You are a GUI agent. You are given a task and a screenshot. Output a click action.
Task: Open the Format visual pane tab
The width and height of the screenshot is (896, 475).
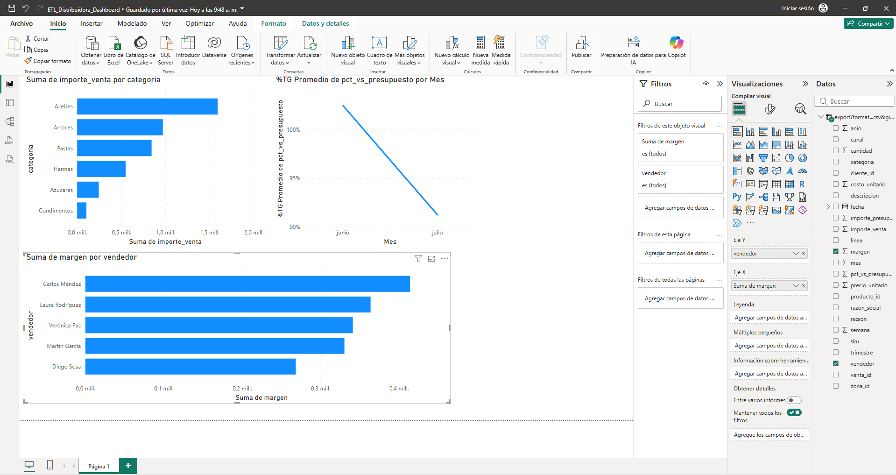pos(770,109)
